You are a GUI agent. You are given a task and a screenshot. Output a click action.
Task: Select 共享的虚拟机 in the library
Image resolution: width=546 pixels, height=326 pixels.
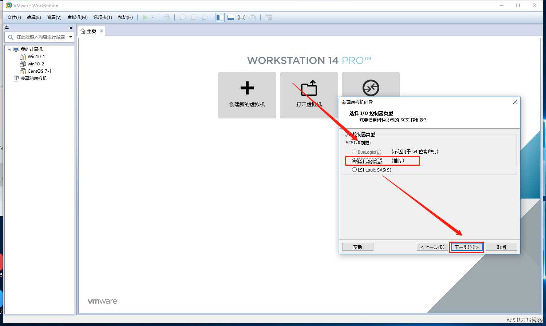pyautogui.click(x=34, y=79)
